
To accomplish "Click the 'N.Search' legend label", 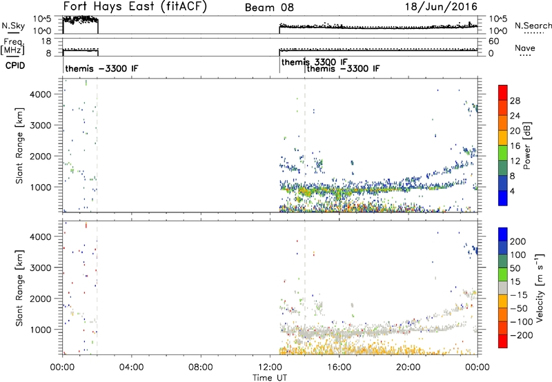I will pyautogui.click(x=533, y=26).
